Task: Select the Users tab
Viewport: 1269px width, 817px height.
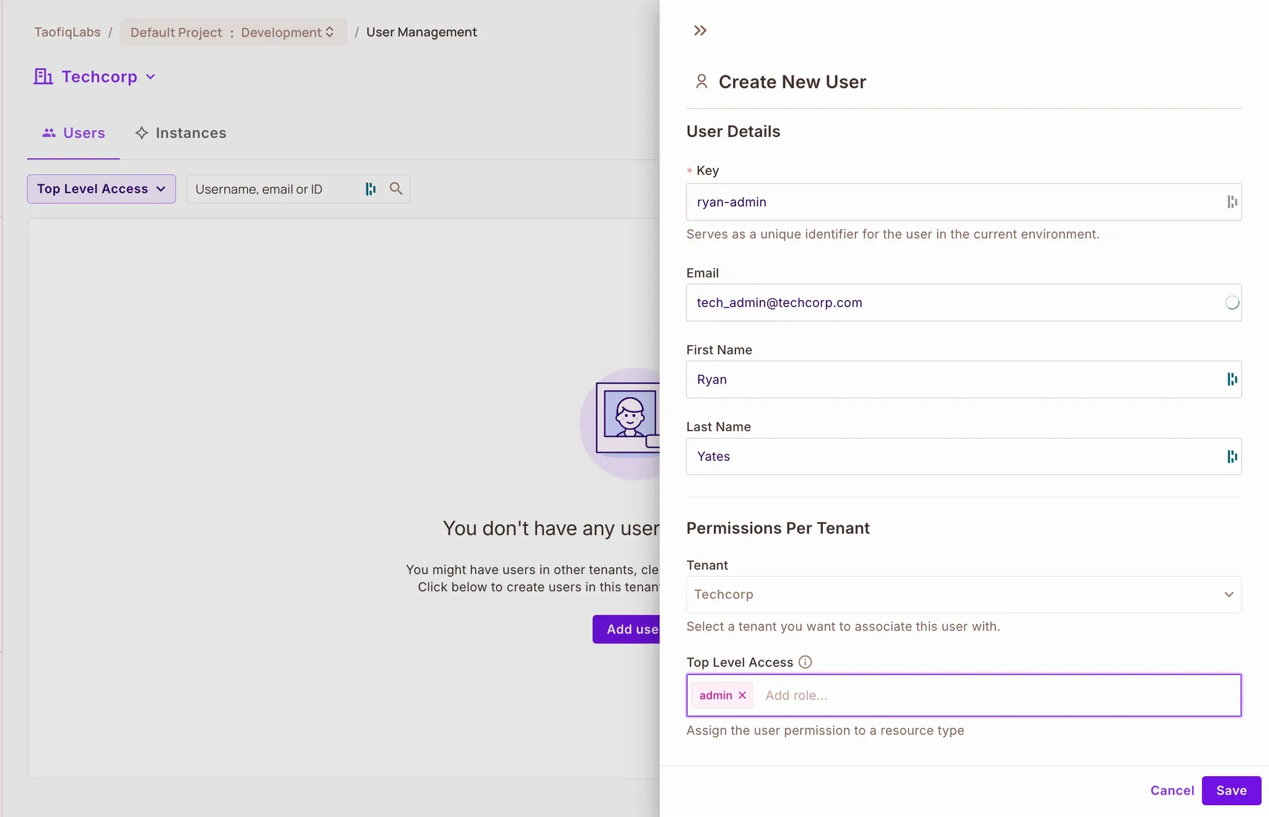Action: coord(74,133)
